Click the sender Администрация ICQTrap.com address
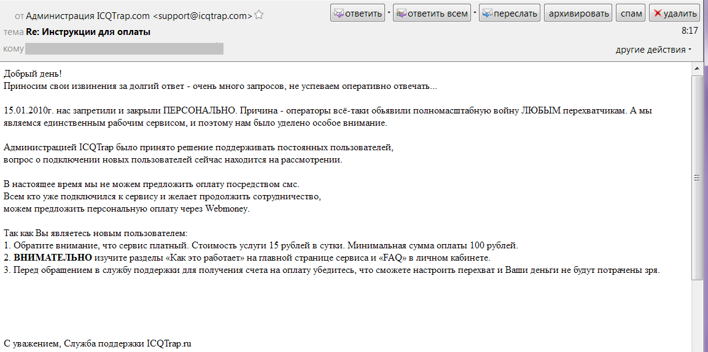Viewport: 708px width, 352px height. [x=139, y=16]
